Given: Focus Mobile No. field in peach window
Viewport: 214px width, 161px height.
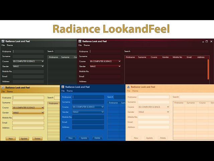Looking at the screenshot, I should click(x=153, y=117).
